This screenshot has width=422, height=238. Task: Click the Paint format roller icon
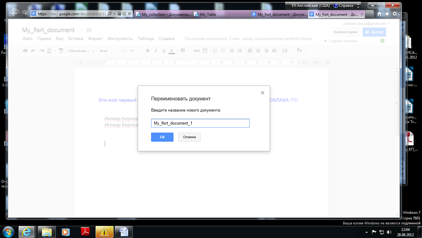point(61,51)
